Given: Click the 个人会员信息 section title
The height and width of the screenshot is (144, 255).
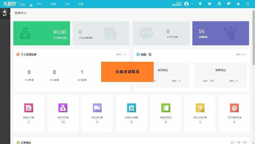Looking at the screenshot, I should point(29,54).
